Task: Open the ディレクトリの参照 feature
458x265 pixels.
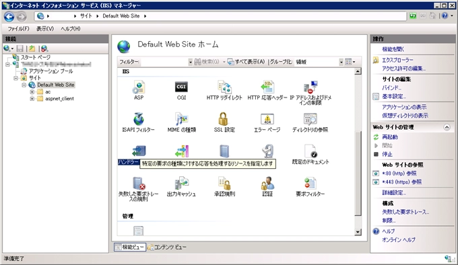Action: click(x=310, y=122)
